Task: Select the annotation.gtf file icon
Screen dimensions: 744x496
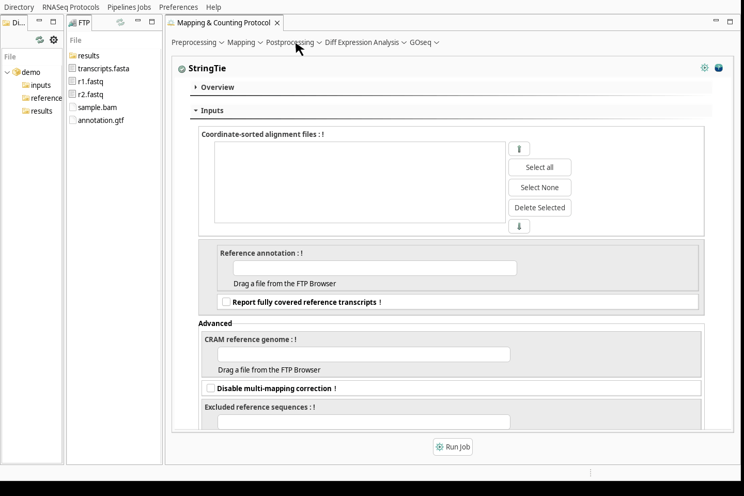Action: (x=73, y=120)
